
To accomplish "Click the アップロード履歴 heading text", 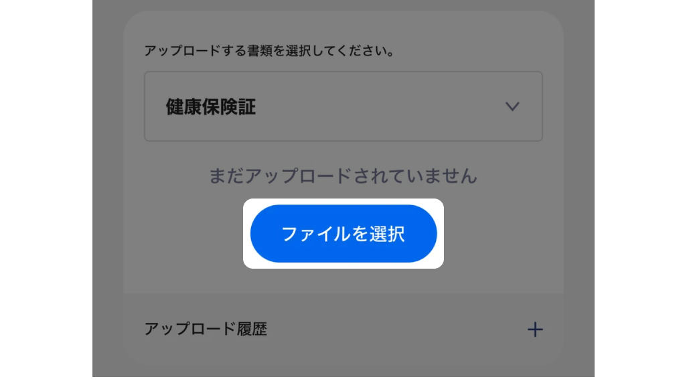I will tap(206, 329).
